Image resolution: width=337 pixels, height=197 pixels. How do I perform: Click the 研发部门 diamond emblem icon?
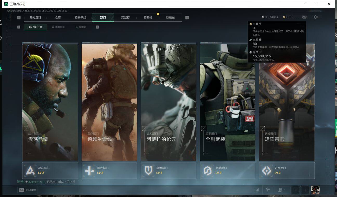click(267, 171)
